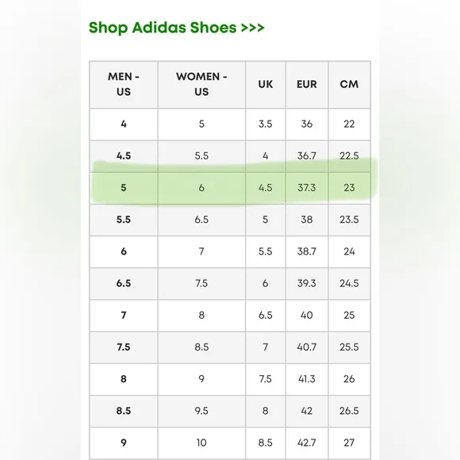The height and width of the screenshot is (460, 460).
Task: Click the highlighted 23 cm cell
Action: pos(349,188)
